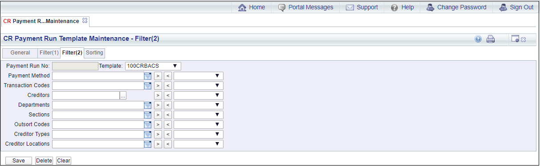Click the Sections input field
Viewport: 540px width, 166px height.
[98, 115]
